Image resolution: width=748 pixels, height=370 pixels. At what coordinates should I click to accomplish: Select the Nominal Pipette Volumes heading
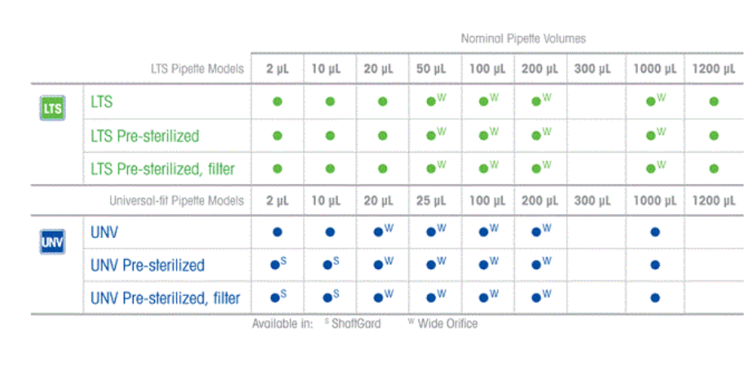[x=523, y=38]
